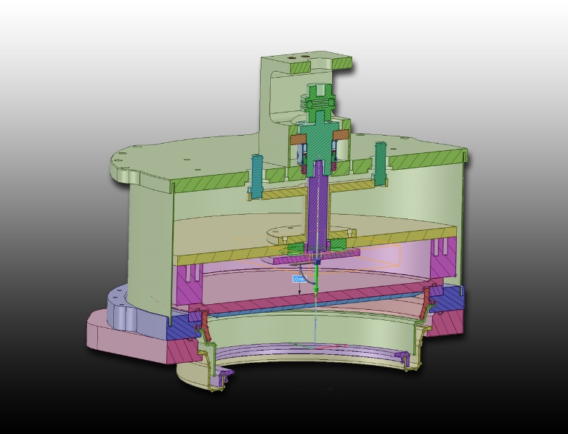Click the left orange hatched block
Image resolution: width=568 pixels, height=434 pixels.
click(299, 136)
